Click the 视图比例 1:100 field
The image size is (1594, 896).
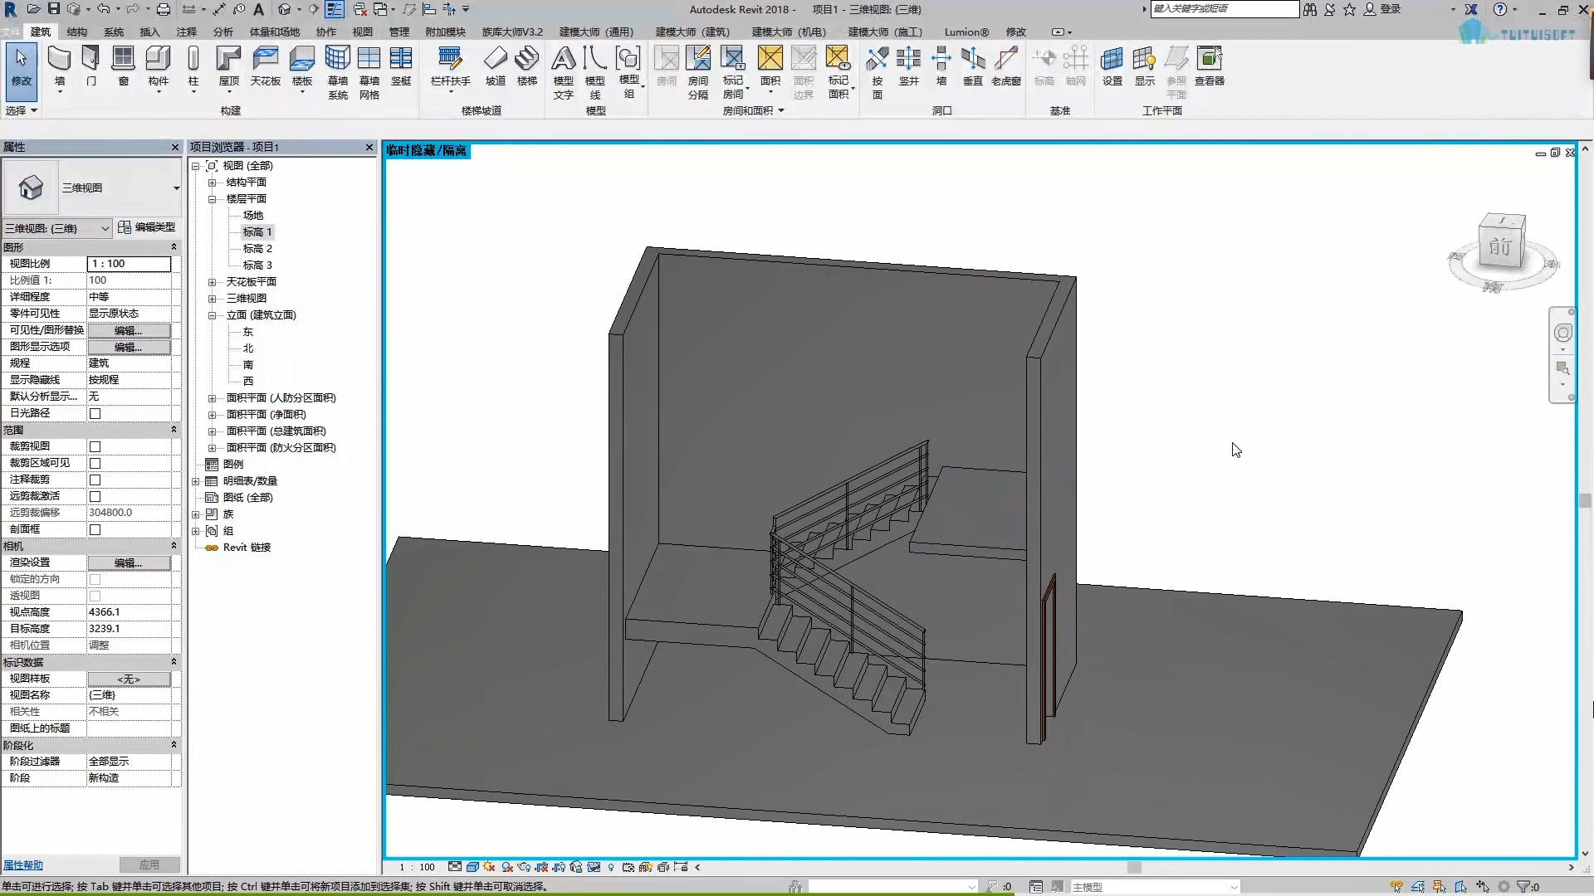pyautogui.click(x=129, y=264)
